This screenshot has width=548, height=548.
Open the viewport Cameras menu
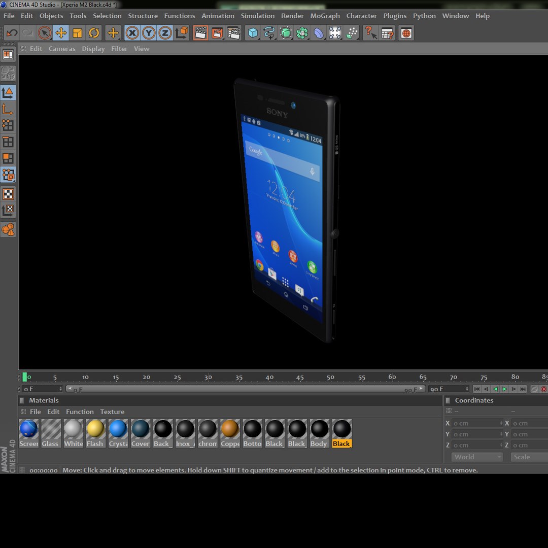point(62,49)
